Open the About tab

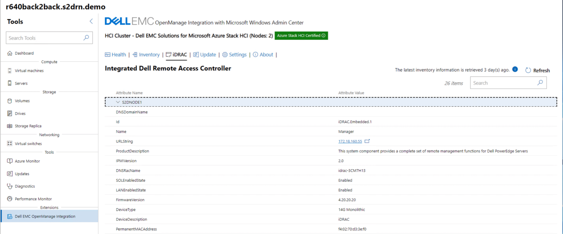coord(263,55)
